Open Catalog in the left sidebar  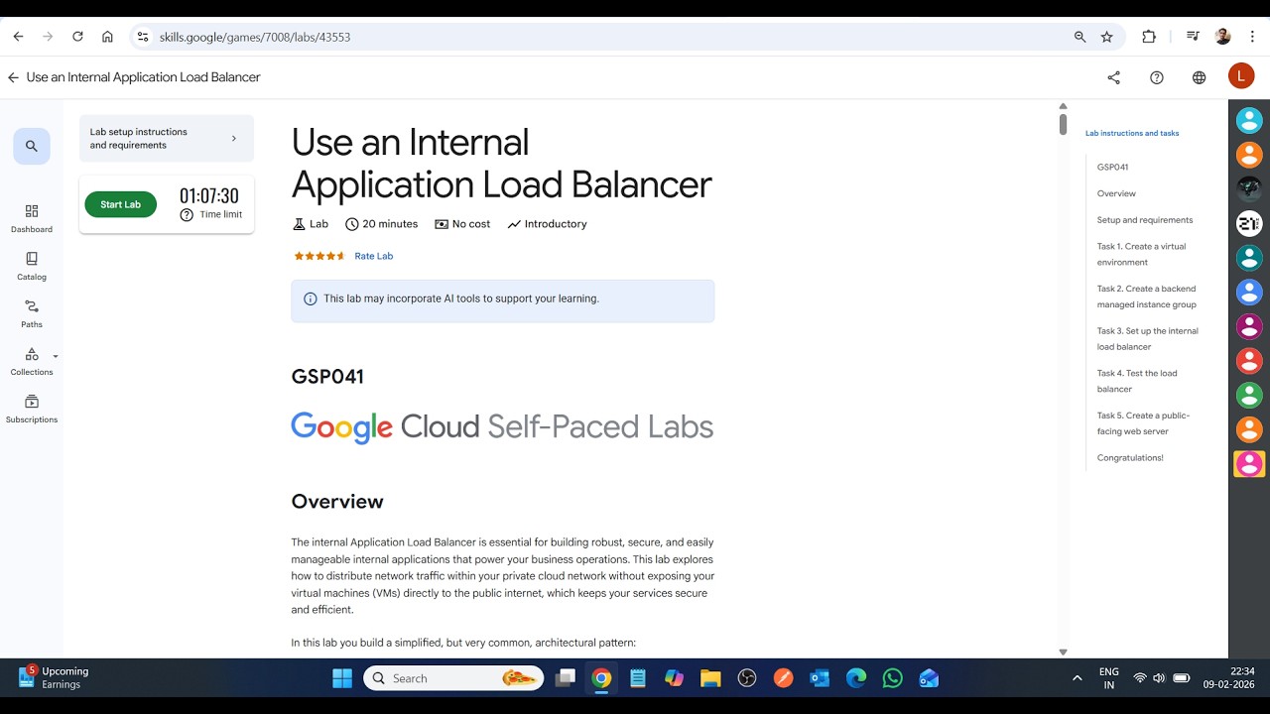pos(32,266)
